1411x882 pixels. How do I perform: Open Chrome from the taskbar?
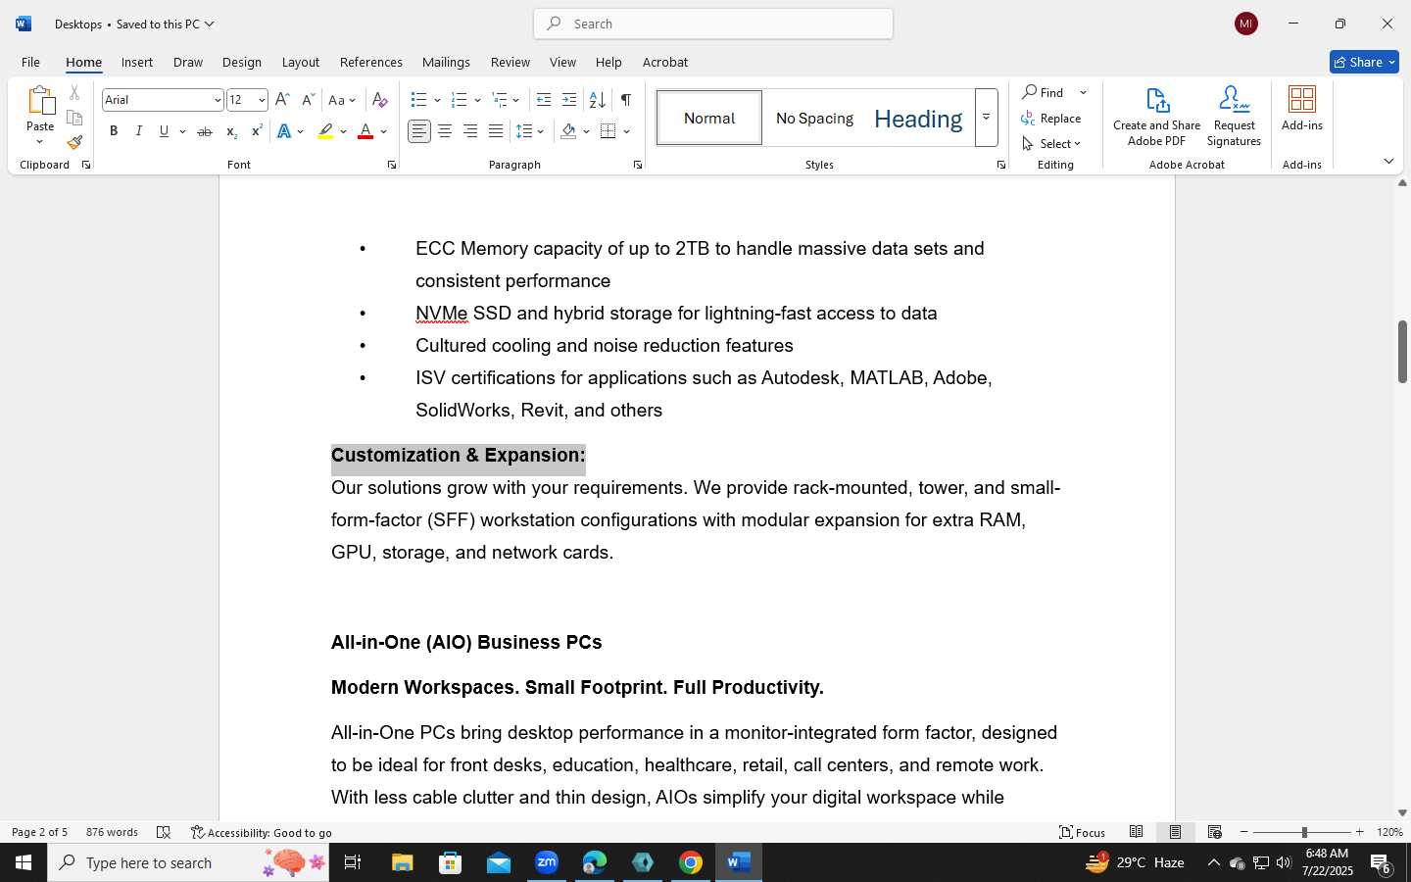691,862
